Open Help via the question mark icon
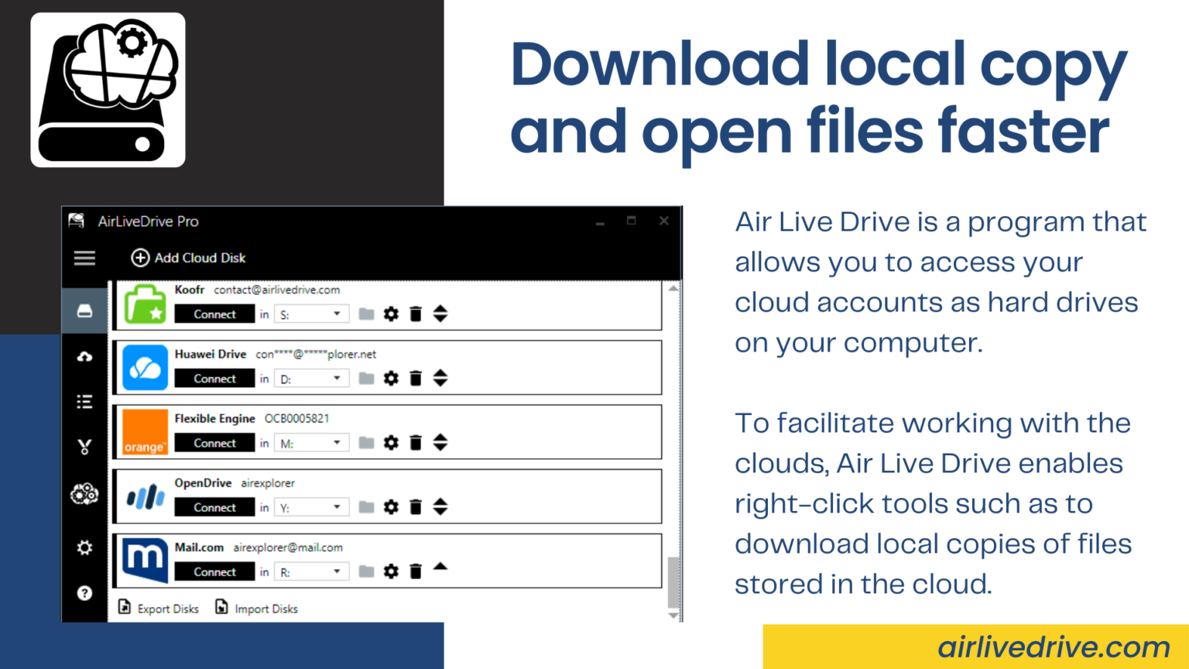The width and height of the screenshot is (1189, 669). [84, 593]
